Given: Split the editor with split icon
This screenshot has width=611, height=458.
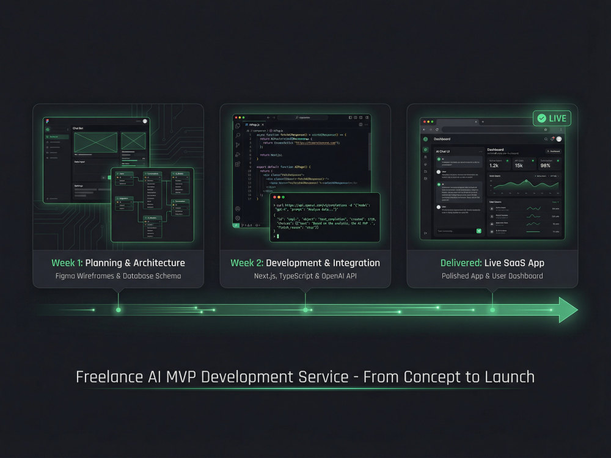Looking at the screenshot, I should click(x=360, y=125).
